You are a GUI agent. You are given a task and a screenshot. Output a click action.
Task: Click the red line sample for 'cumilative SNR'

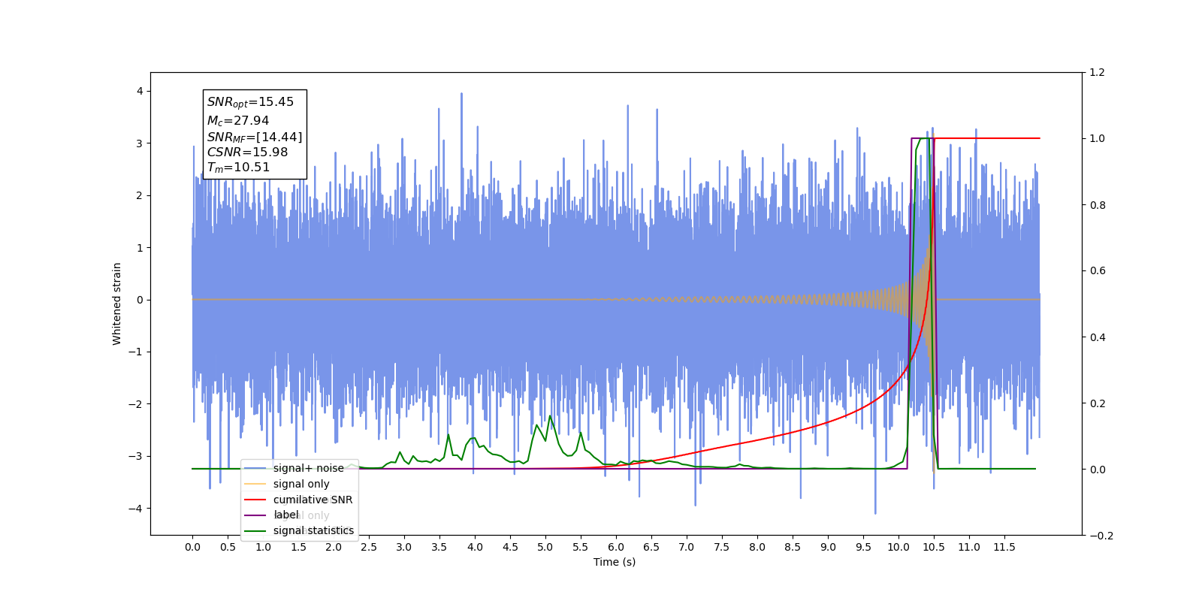256,500
